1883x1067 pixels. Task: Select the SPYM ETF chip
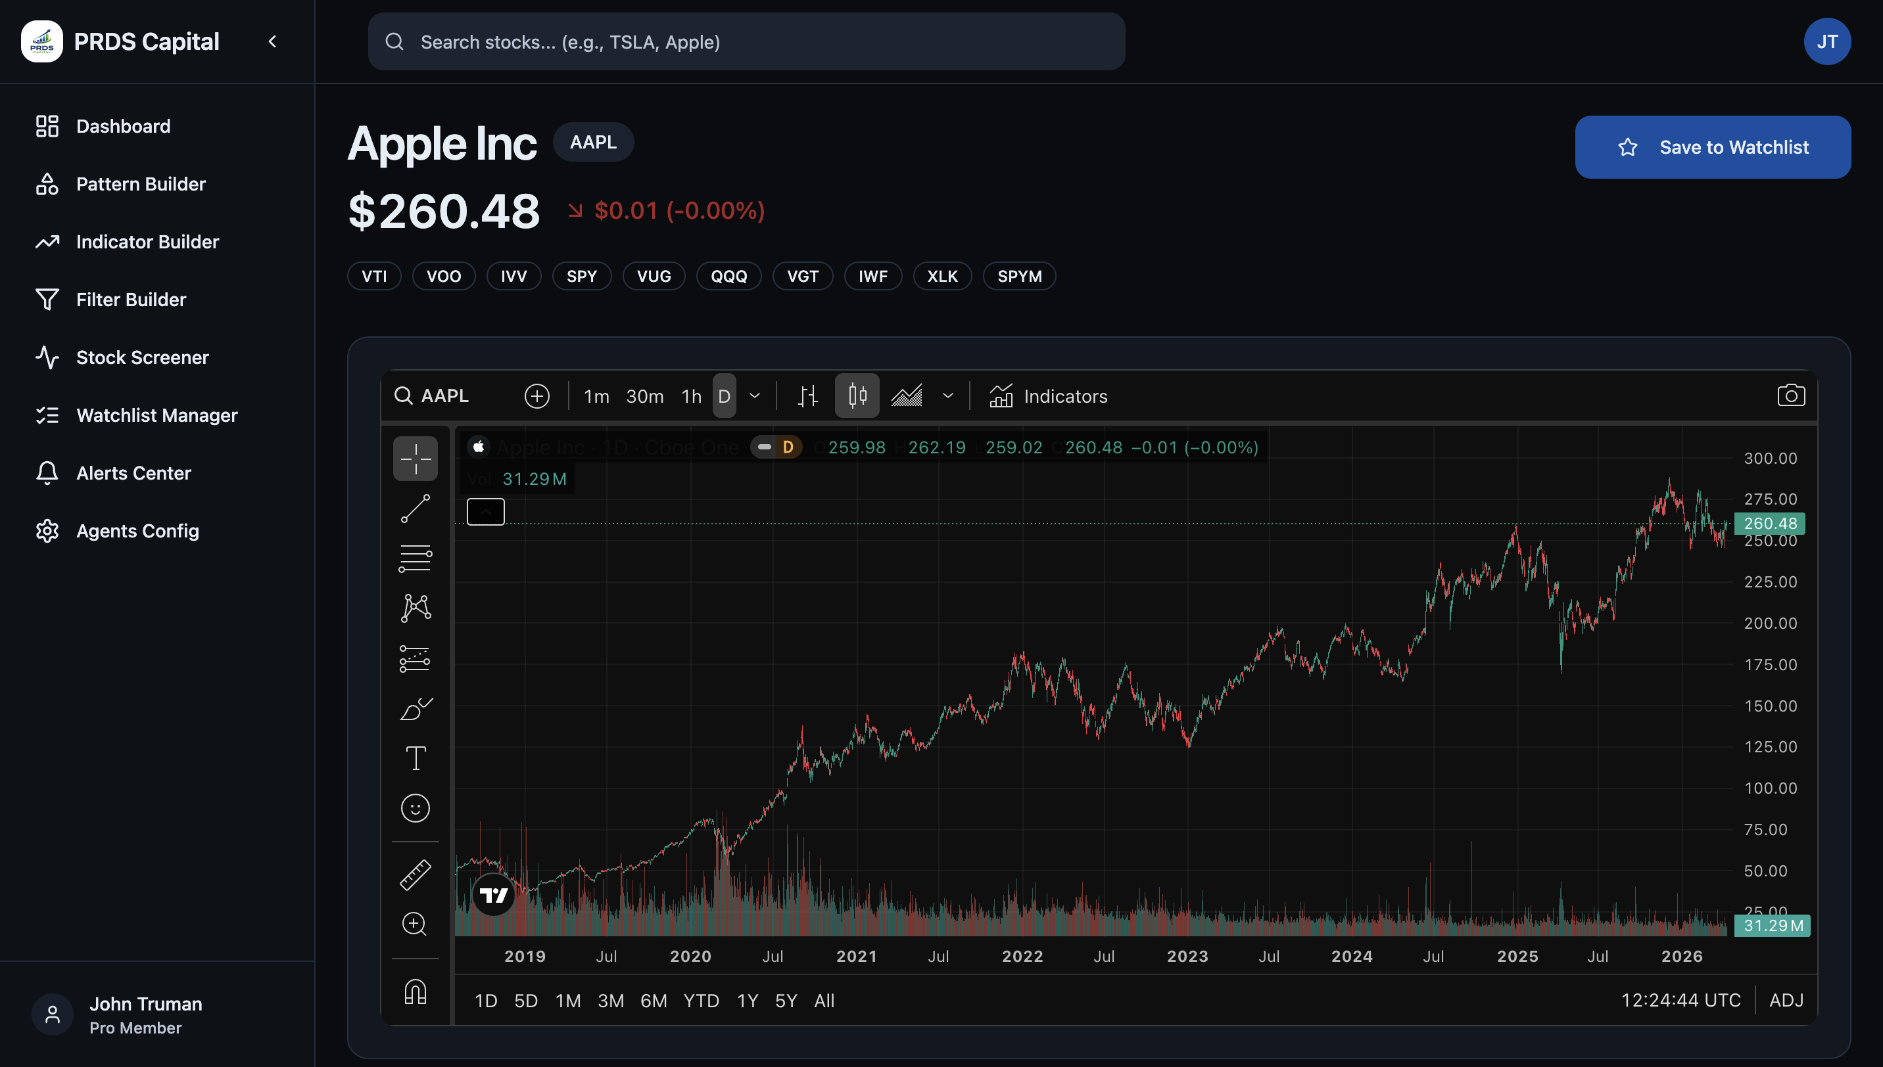[x=1019, y=276]
